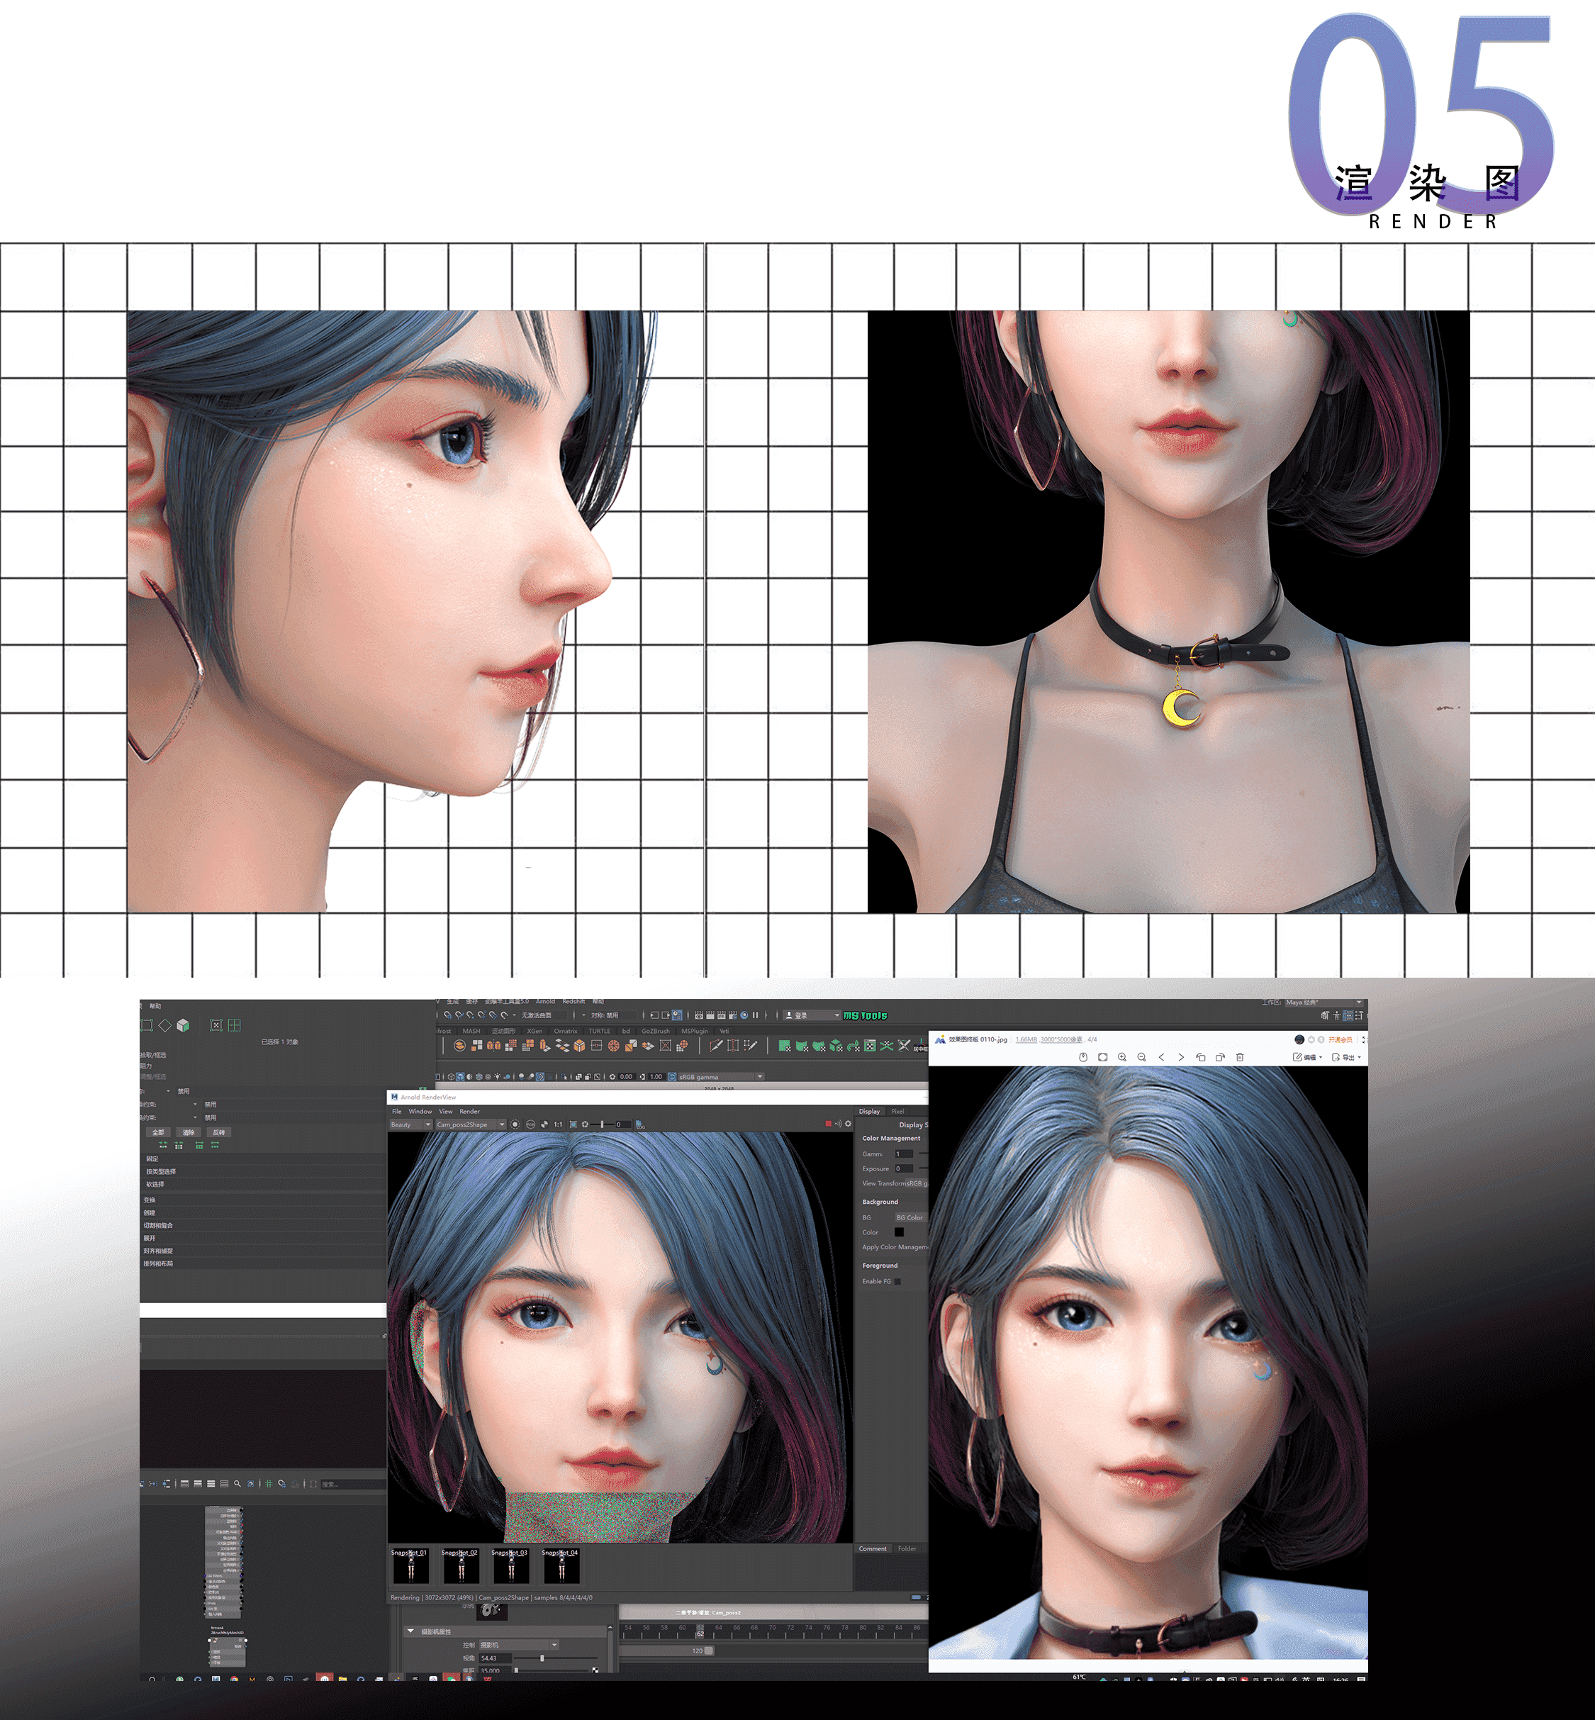Screen dimensions: 1595x1720
Task: Click frame 62 marker on the timeline
Action: [700, 1631]
